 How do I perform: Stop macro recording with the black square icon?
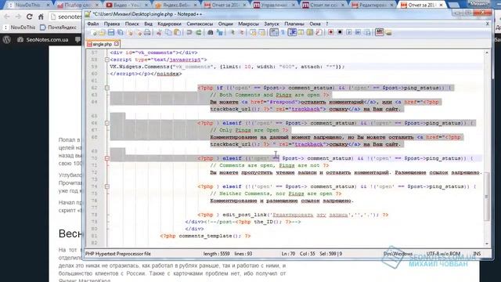[x=340, y=33]
